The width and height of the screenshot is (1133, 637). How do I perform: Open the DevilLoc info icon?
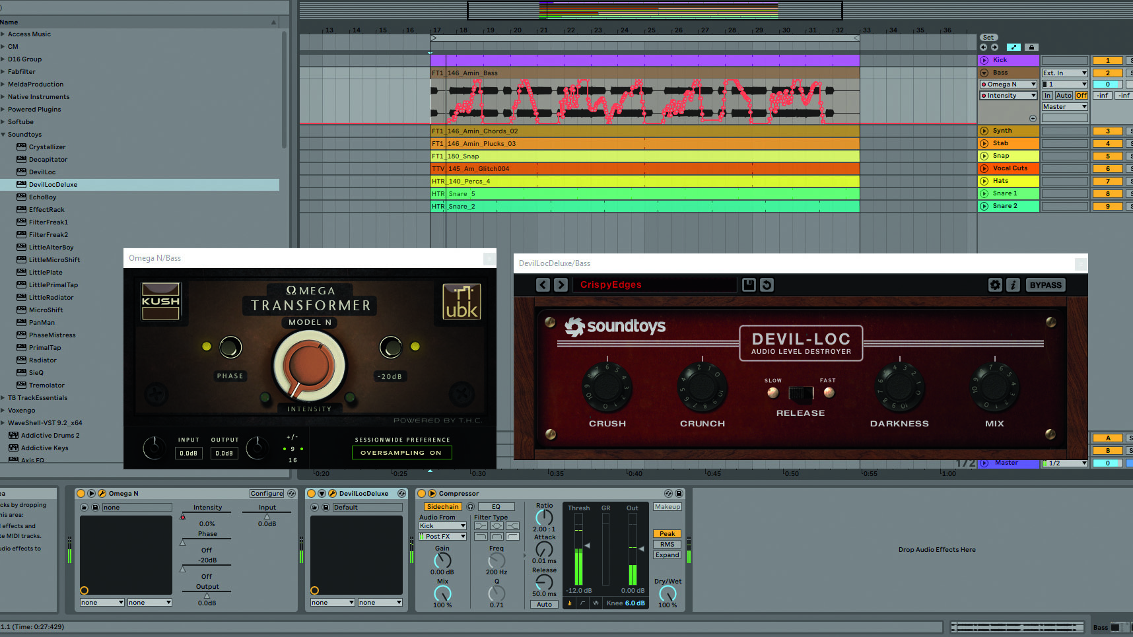(1013, 285)
